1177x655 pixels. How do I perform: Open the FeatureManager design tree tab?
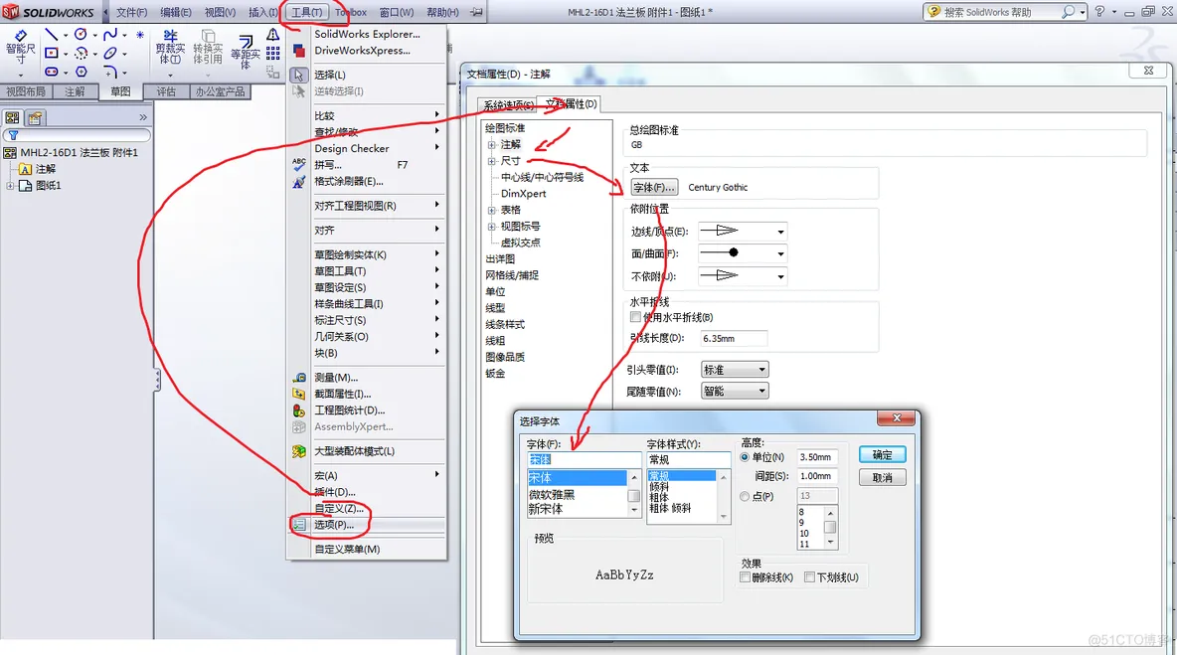click(12, 118)
